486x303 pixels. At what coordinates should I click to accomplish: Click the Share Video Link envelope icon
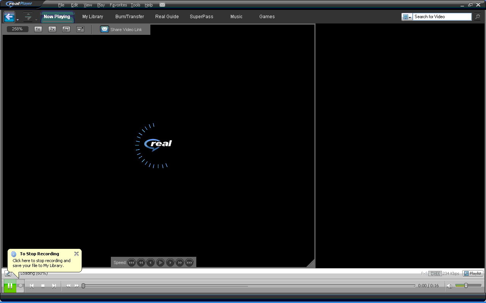click(x=104, y=29)
